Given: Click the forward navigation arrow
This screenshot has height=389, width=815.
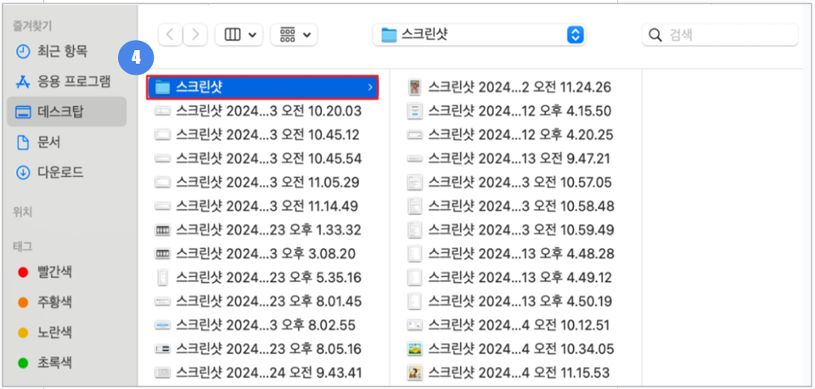Looking at the screenshot, I should (196, 35).
